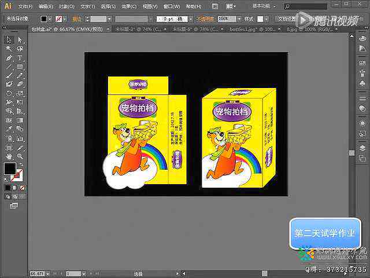370x278 pixels.
Task: Select the Pen tool
Action: [x=9, y=58]
